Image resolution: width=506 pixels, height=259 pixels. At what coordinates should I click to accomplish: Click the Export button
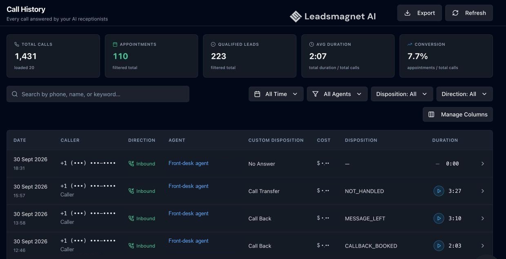coord(419,13)
